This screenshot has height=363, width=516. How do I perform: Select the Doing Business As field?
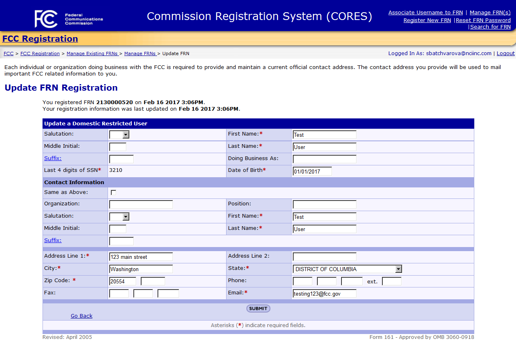click(x=325, y=159)
